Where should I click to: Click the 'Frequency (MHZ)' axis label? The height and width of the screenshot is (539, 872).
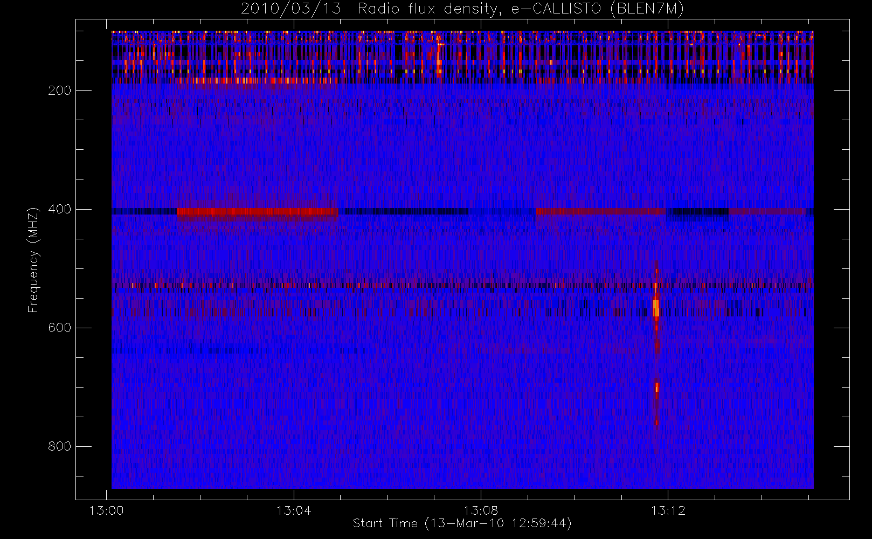coord(33,260)
